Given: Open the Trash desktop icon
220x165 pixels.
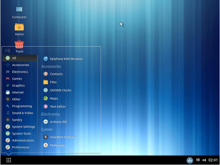Looking at the screenshot, I should point(19,46).
